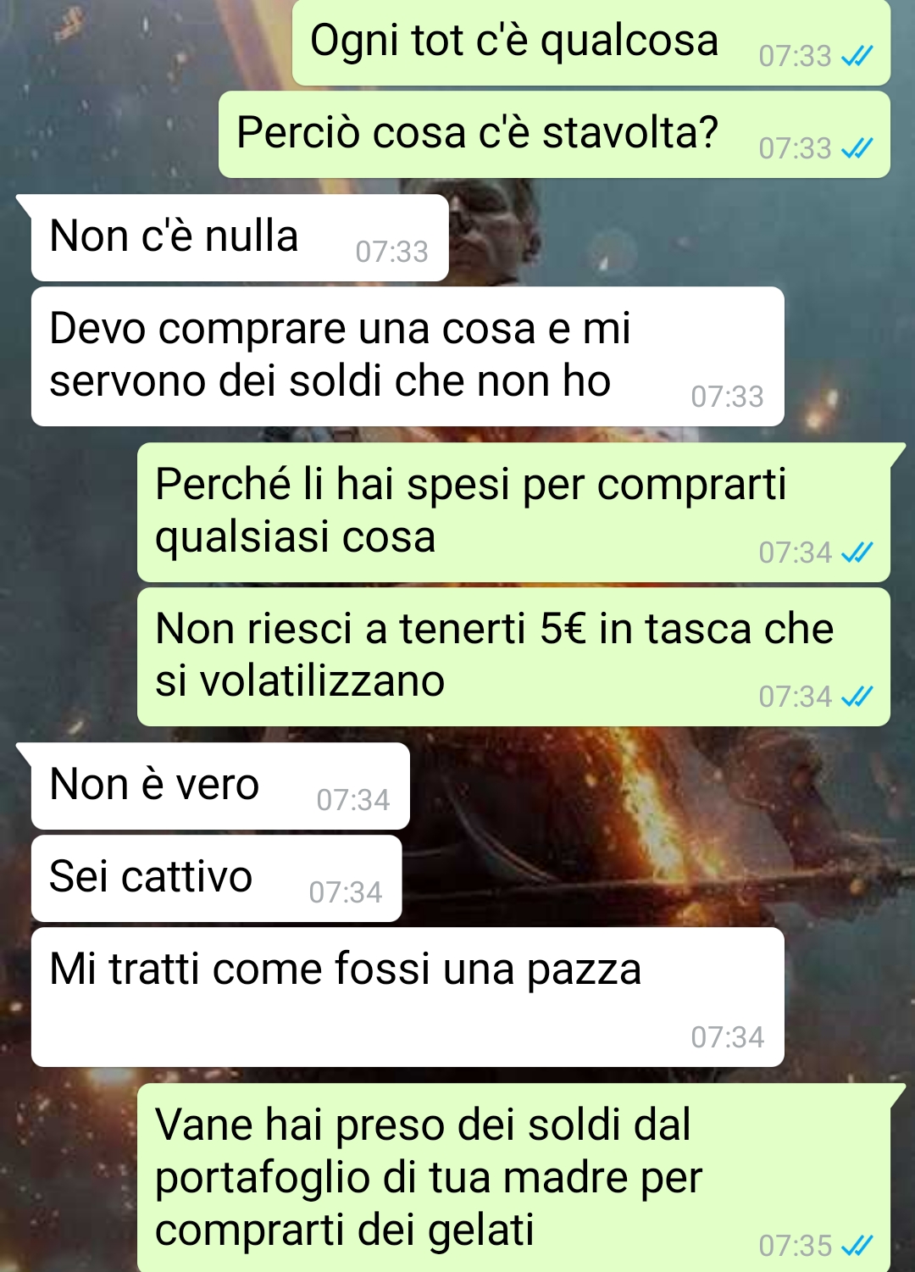Viewport: 915px width, 1272px height.
Task: Select the 'Vane hai preso dei soldi' message
Action: pyautogui.click(x=513, y=1178)
